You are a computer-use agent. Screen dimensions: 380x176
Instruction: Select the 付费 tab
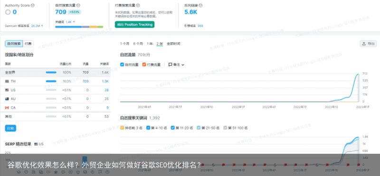pyautogui.click(x=28, y=44)
